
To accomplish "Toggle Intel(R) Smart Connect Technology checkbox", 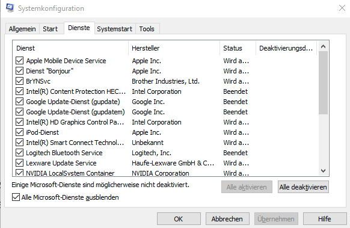I will click(19, 143).
